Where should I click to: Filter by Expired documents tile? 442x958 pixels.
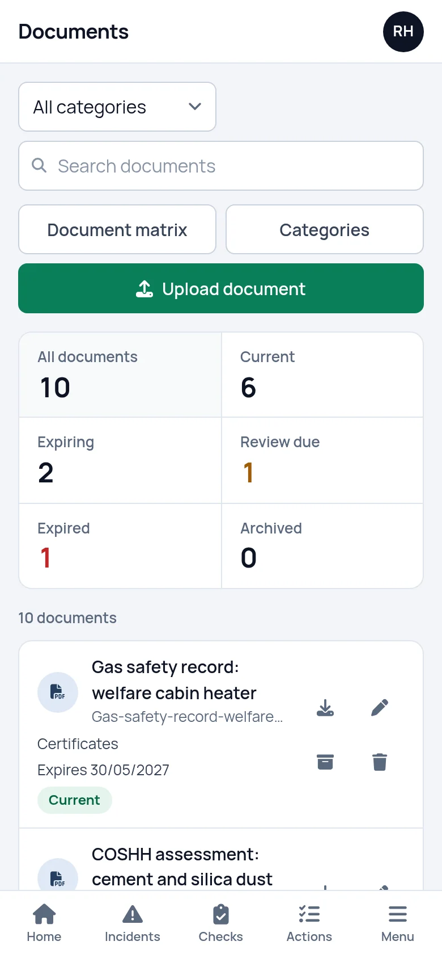coord(120,546)
